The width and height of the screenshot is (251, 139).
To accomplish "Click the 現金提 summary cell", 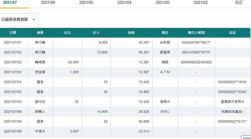I will point(40,72).
